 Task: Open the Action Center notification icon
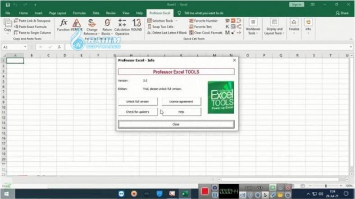point(346,194)
